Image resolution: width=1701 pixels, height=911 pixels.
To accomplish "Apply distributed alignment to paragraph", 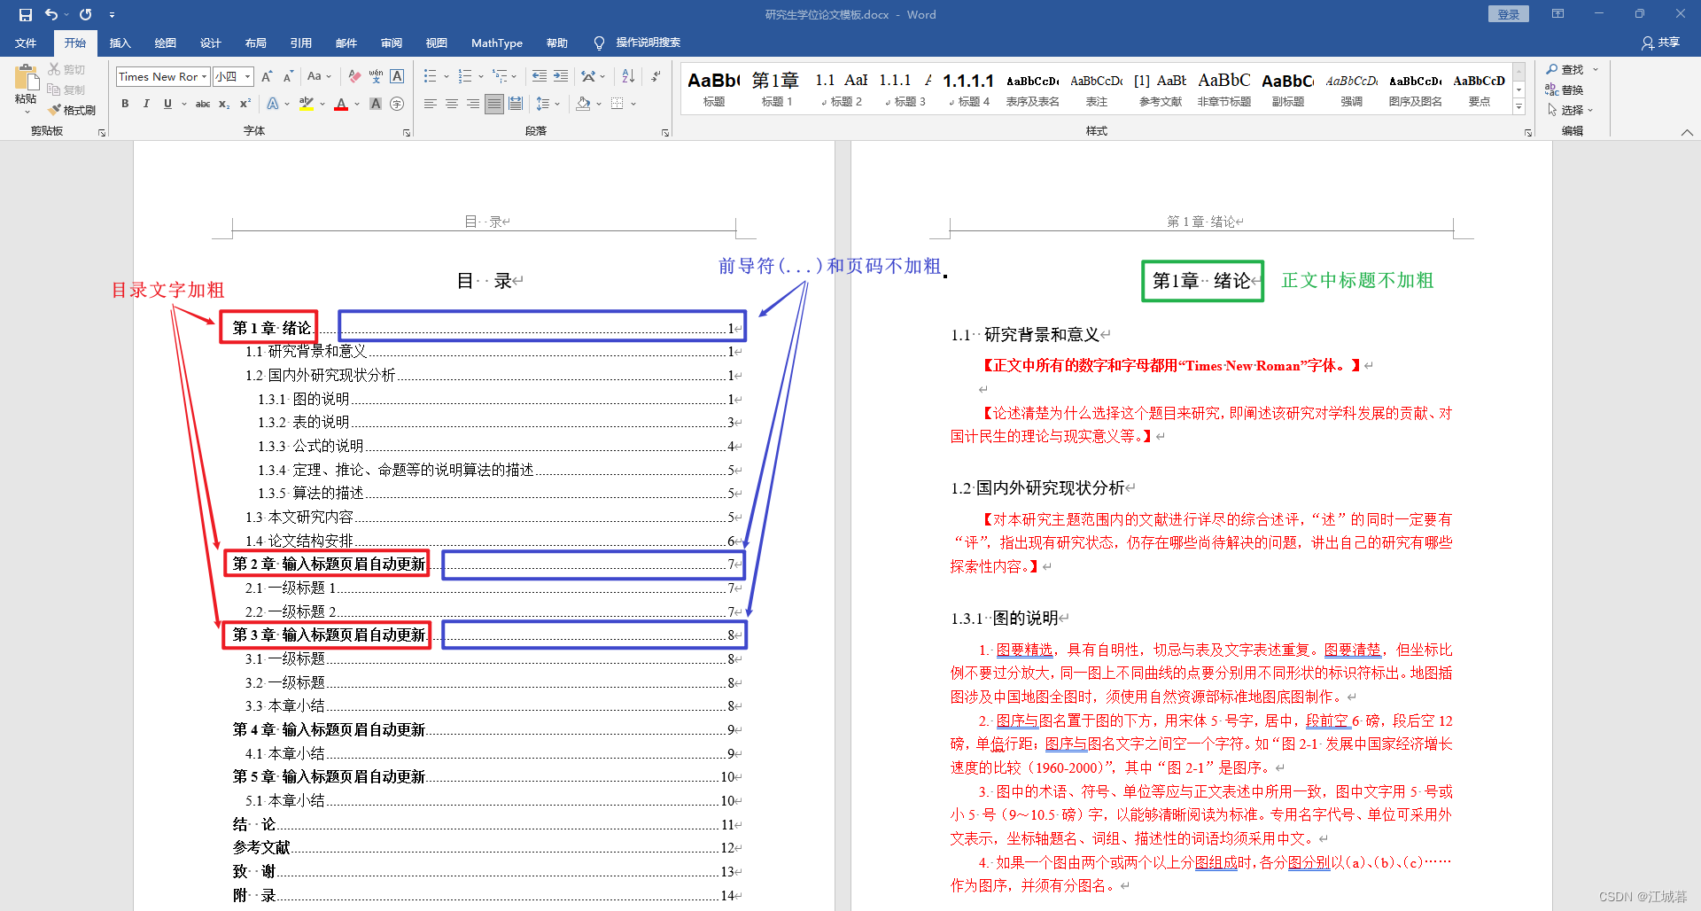I will pos(516,104).
